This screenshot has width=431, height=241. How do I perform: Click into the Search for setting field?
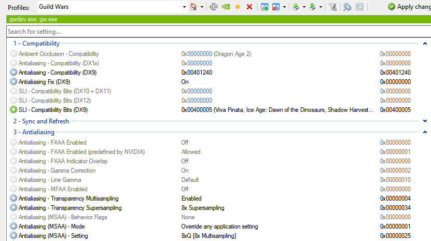point(219,32)
